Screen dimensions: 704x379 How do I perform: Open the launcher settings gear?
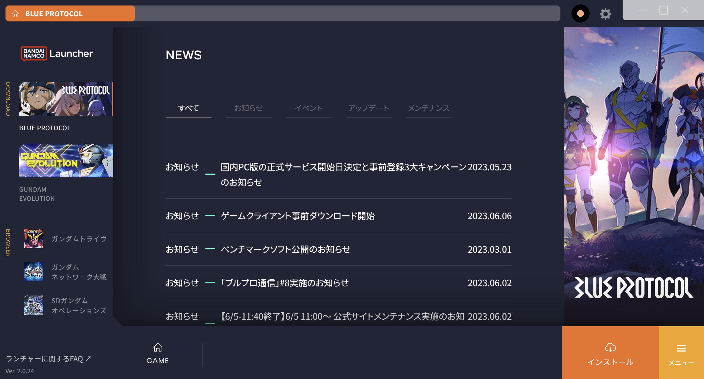click(605, 13)
